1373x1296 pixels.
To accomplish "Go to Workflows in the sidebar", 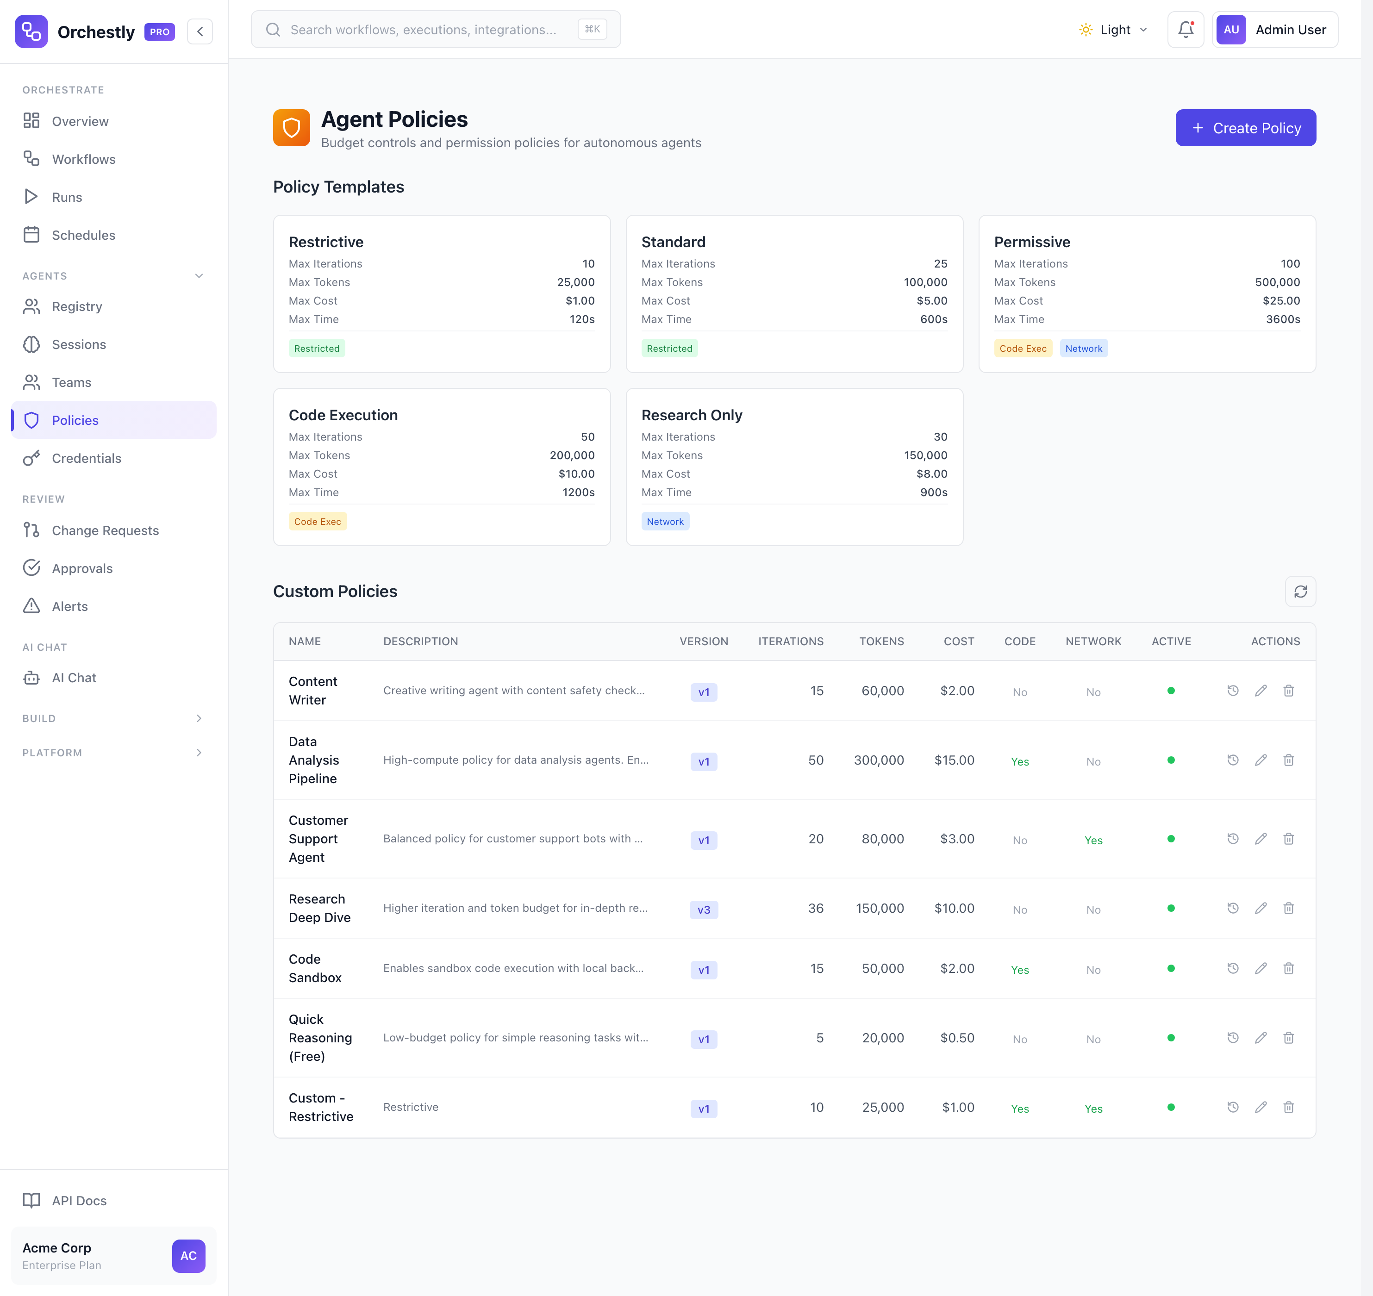I will pyautogui.click(x=114, y=159).
